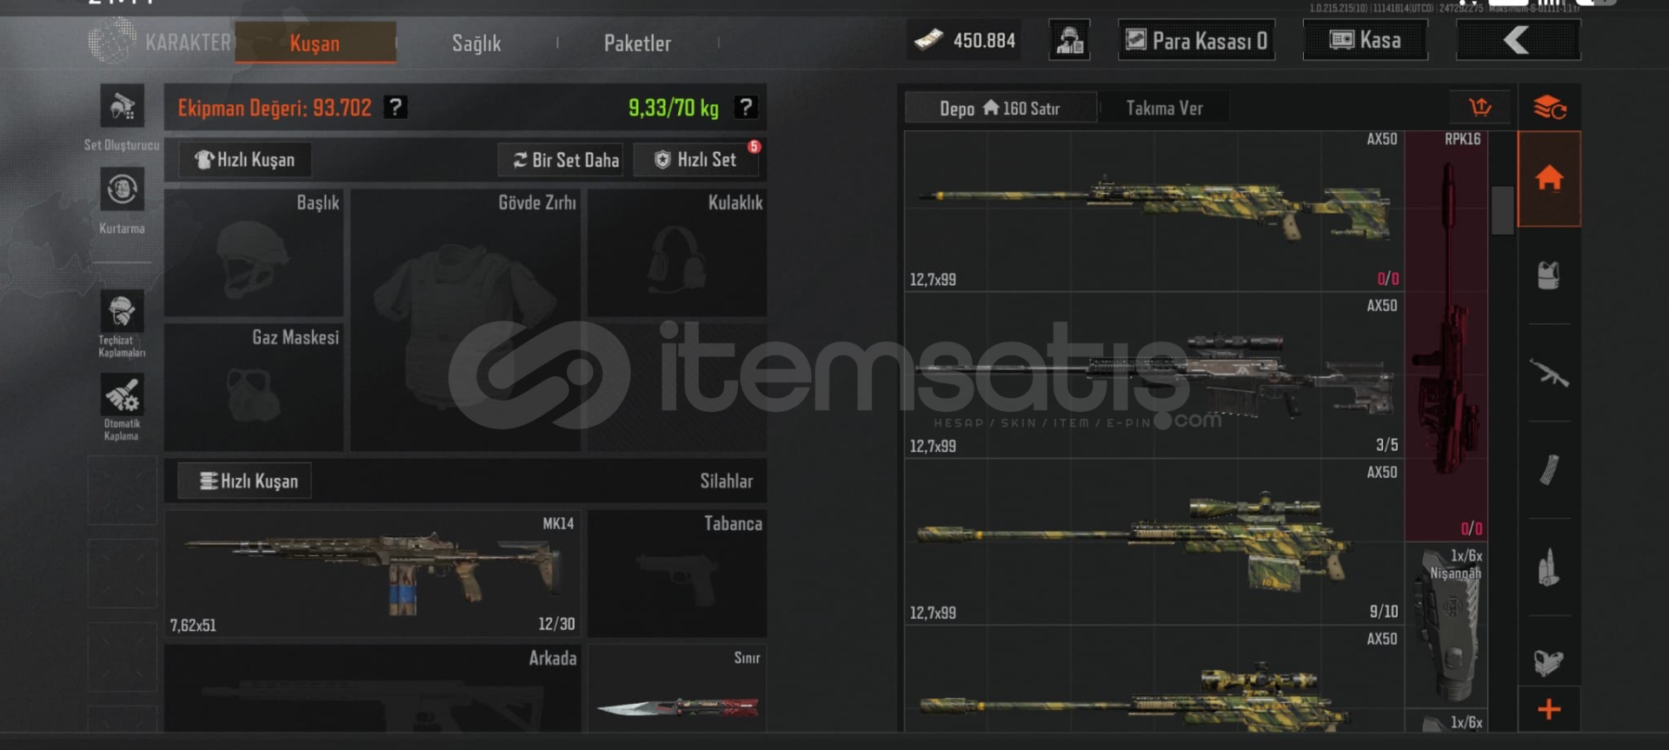The image size is (1669, 750).
Task: Select the ammo bullets category icon
Action: tap(1549, 567)
